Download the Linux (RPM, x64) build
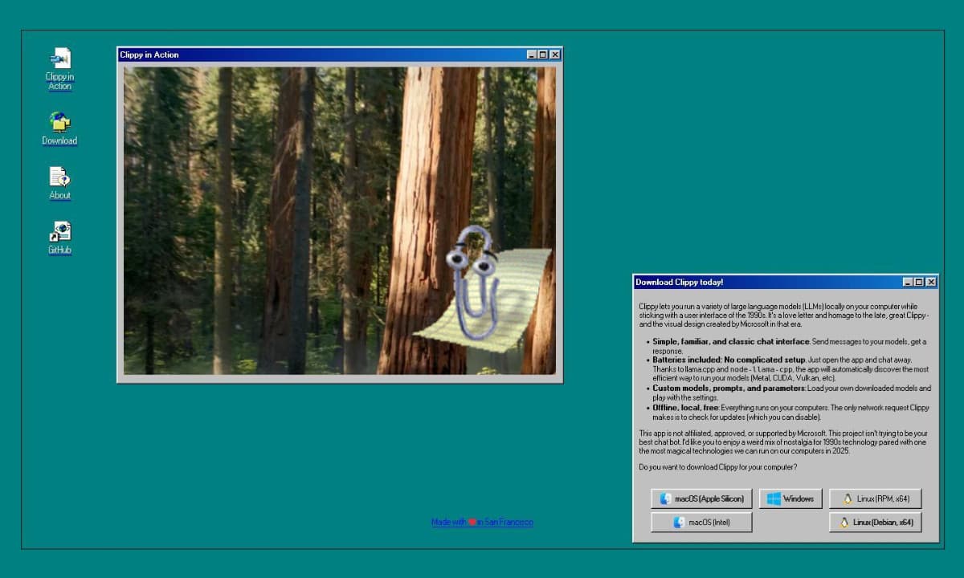Screen dimensions: 964x578 875,499
